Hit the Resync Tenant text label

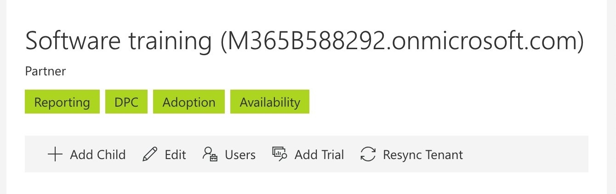[x=423, y=155]
